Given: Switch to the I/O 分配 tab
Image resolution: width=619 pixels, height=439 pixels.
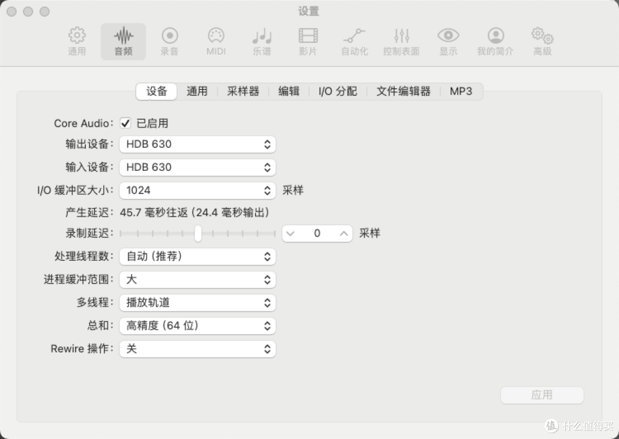Looking at the screenshot, I should [338, 92].
